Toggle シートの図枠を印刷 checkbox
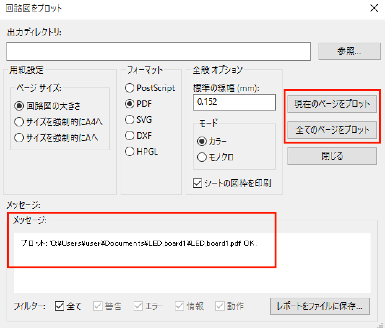This screenshot has height=328, width=385. pos(197,184)
